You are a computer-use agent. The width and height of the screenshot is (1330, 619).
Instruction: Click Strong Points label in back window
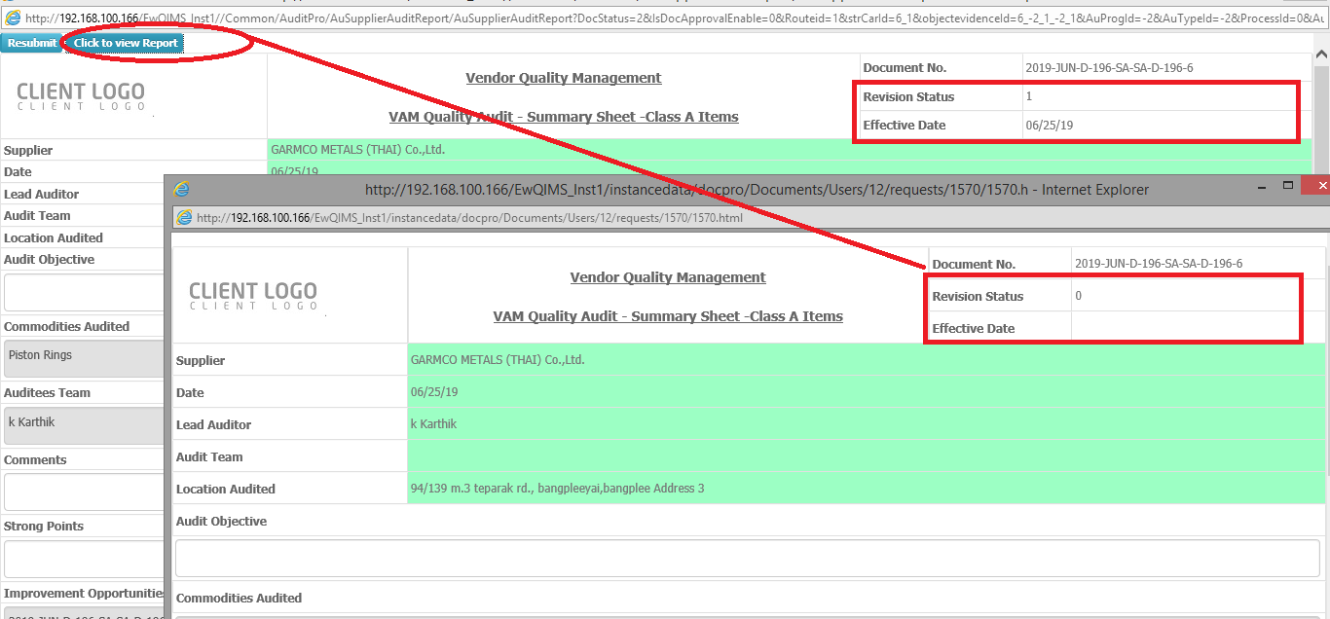[44, 526]
